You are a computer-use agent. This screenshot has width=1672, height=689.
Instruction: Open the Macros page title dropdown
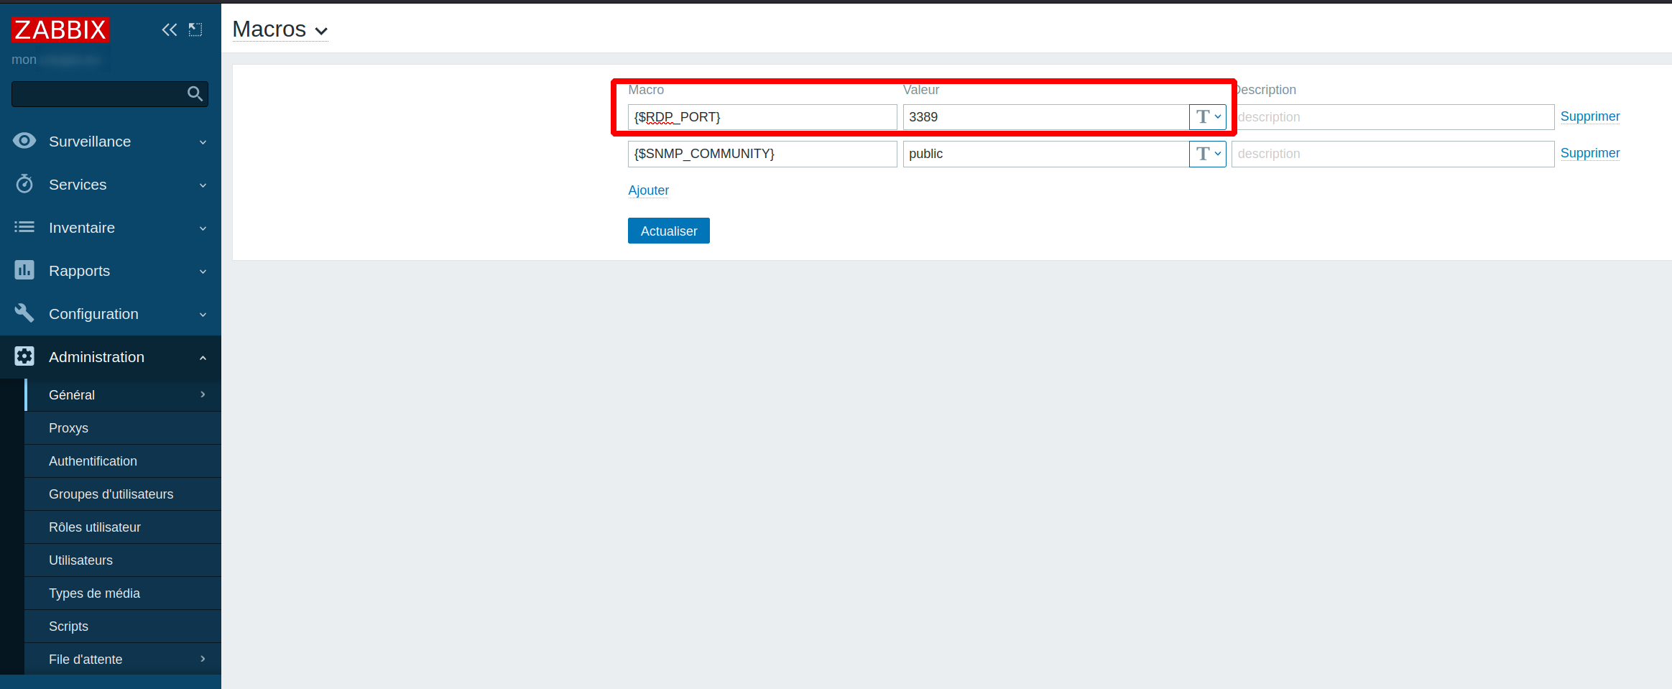tap(280, 30)
